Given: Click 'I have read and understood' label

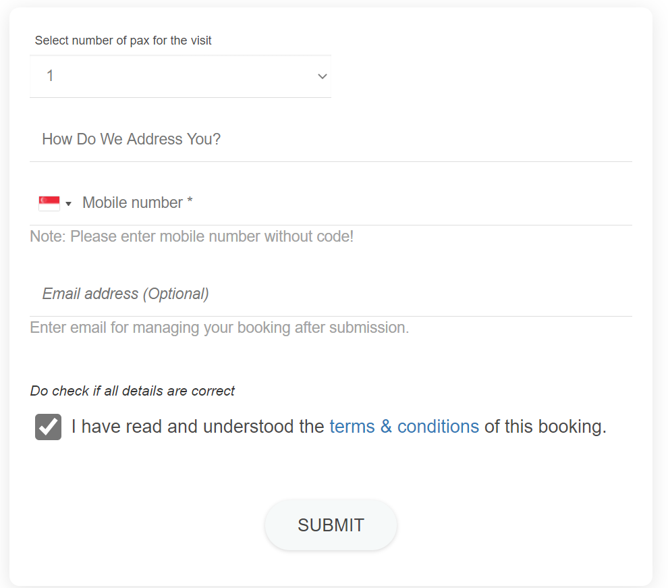Looking at the screenshot, I should [x=198, y=427].
